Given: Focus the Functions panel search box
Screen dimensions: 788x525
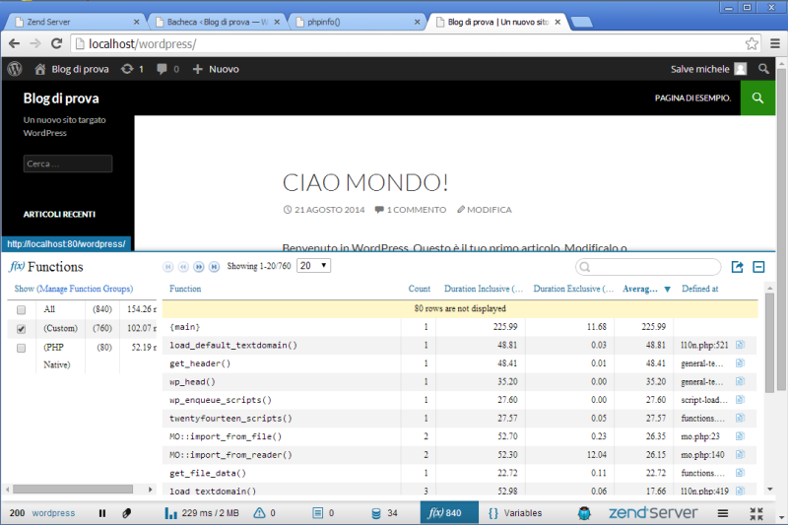Looking at the screenshot, I should pyautogui.click(x=648, y=267).
